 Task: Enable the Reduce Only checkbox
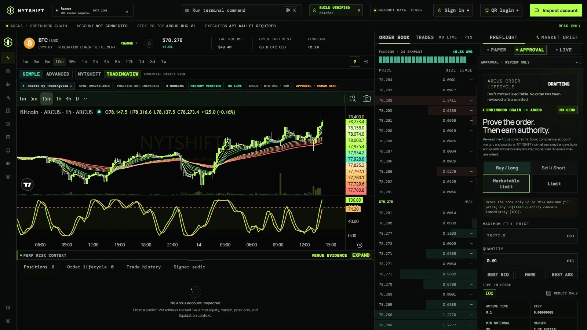pyautogui.click(x=548, y=293)
